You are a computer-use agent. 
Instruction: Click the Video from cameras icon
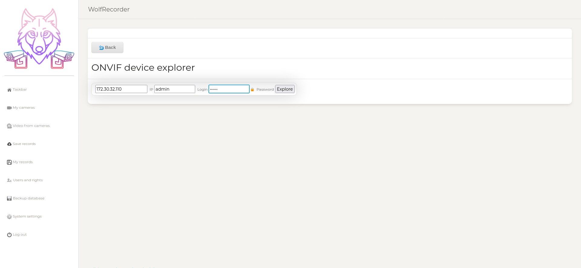tap(9, 126)
